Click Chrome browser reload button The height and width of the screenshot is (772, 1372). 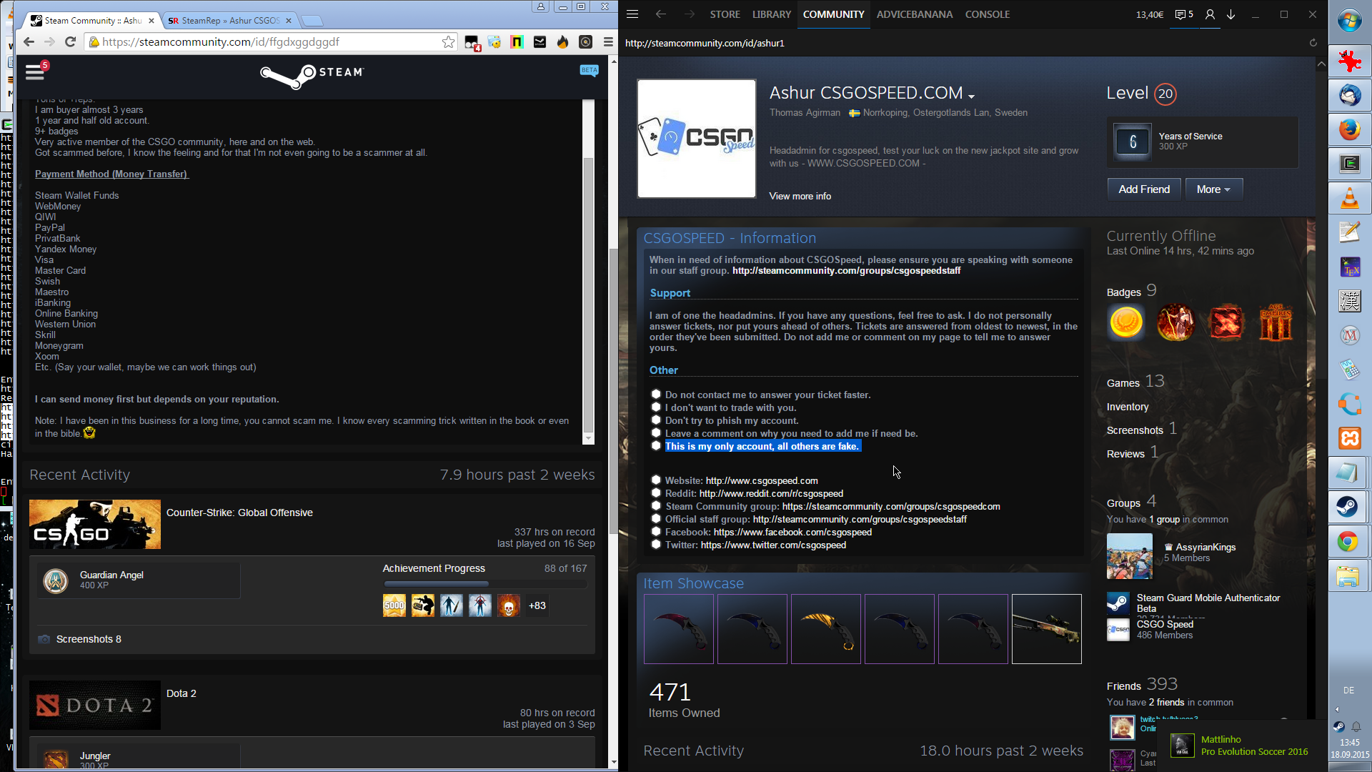pyautogui.click(x=70, y=42)
